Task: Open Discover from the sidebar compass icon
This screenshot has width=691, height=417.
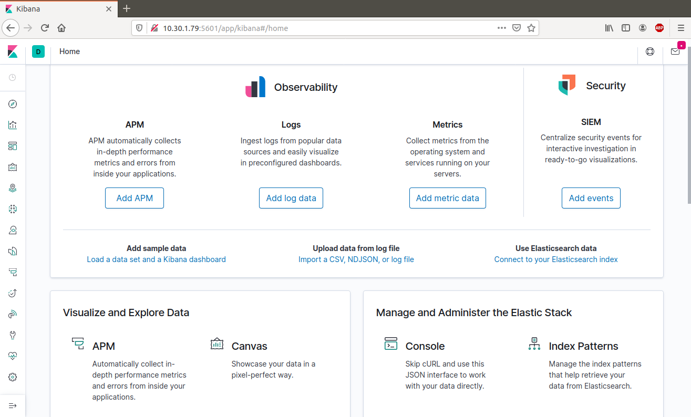Action: click(13, 104)
